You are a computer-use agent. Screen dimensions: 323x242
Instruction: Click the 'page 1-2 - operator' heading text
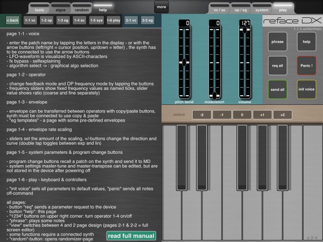[x=26, y=75]
